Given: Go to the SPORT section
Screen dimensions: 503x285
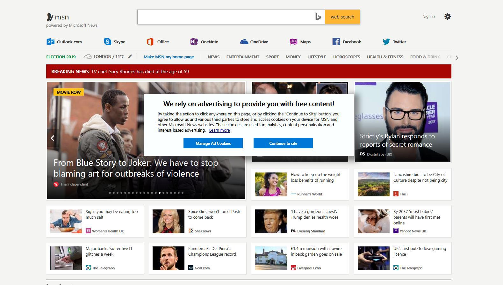Looking at the screenshot, I should tap(272, 57).
